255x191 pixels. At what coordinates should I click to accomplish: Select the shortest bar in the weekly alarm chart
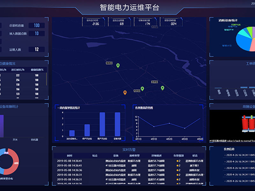tap(72, 133)
